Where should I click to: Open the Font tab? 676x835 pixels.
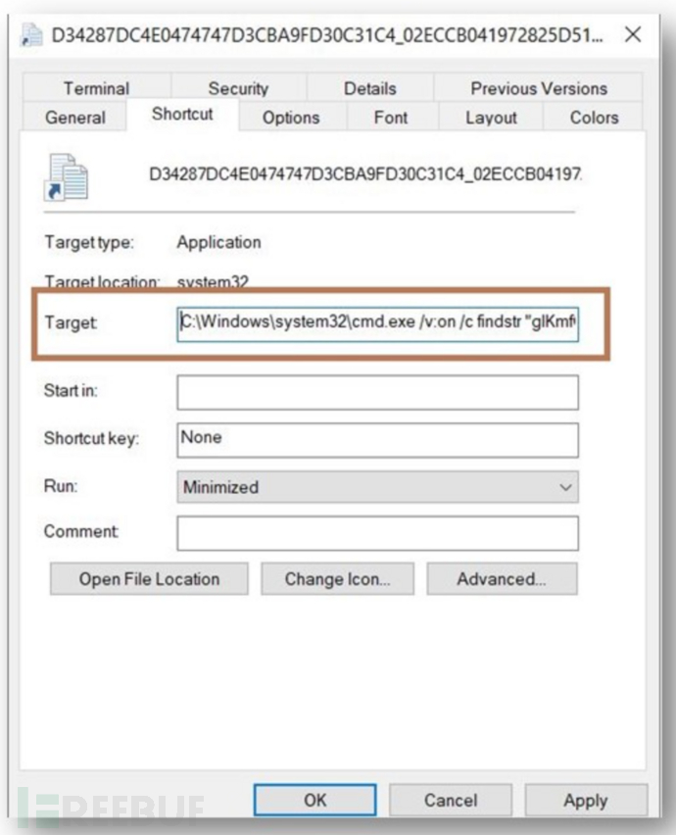(391, 118)
